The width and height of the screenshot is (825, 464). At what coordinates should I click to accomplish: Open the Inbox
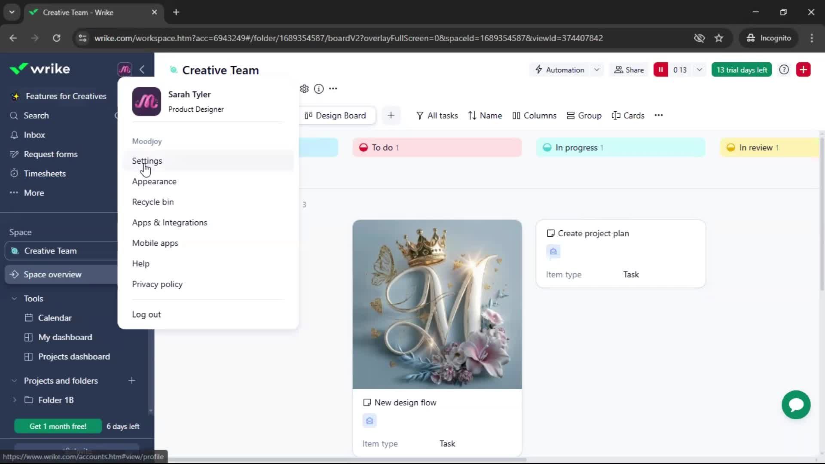34,135
